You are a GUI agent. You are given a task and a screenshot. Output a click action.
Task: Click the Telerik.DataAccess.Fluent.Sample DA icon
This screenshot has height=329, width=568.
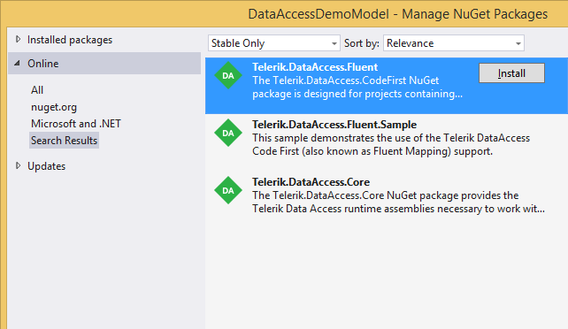(x=228, y=133)
